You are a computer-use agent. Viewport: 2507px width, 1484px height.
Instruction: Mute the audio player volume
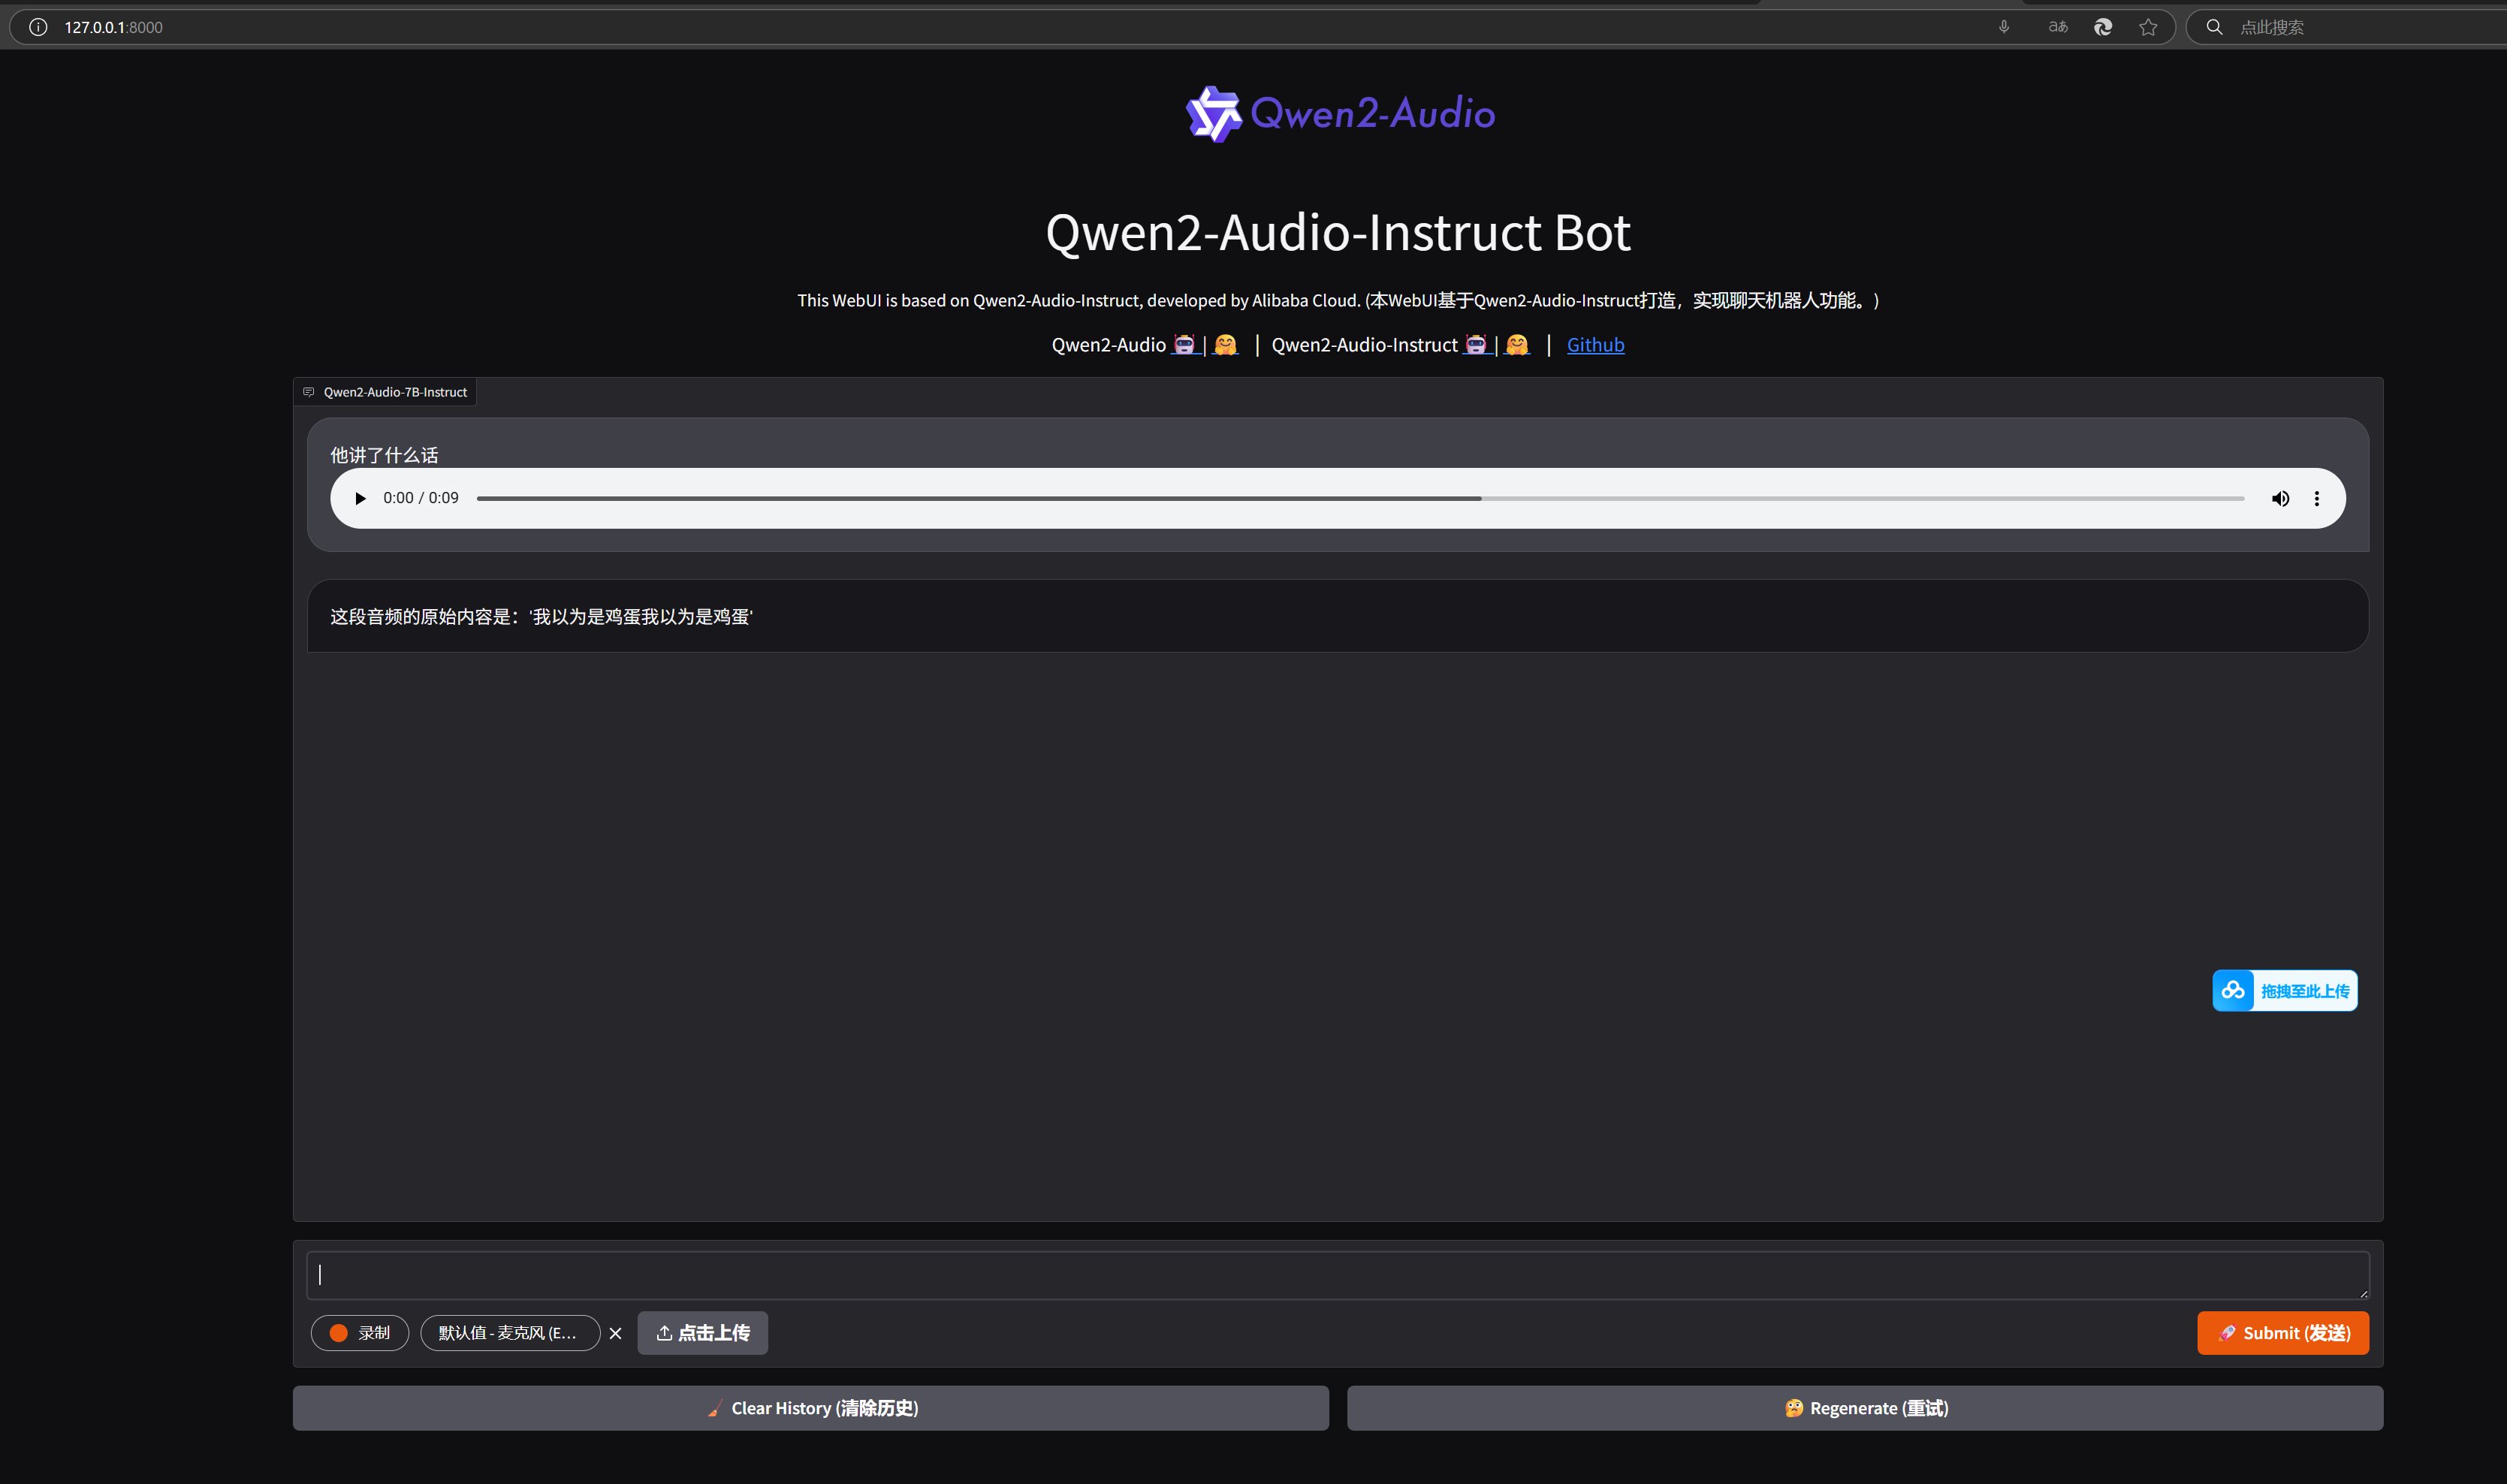[x=2280, y=498]
